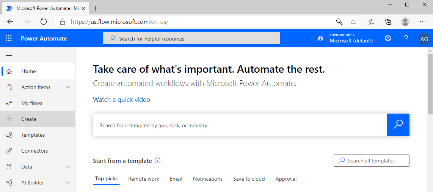Open Connectors in the sidebar
Screen dimensions: 433x192
tap(35, 151)
